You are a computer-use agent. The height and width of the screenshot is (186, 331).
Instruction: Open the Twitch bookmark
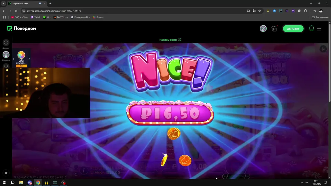coord(35,17)
